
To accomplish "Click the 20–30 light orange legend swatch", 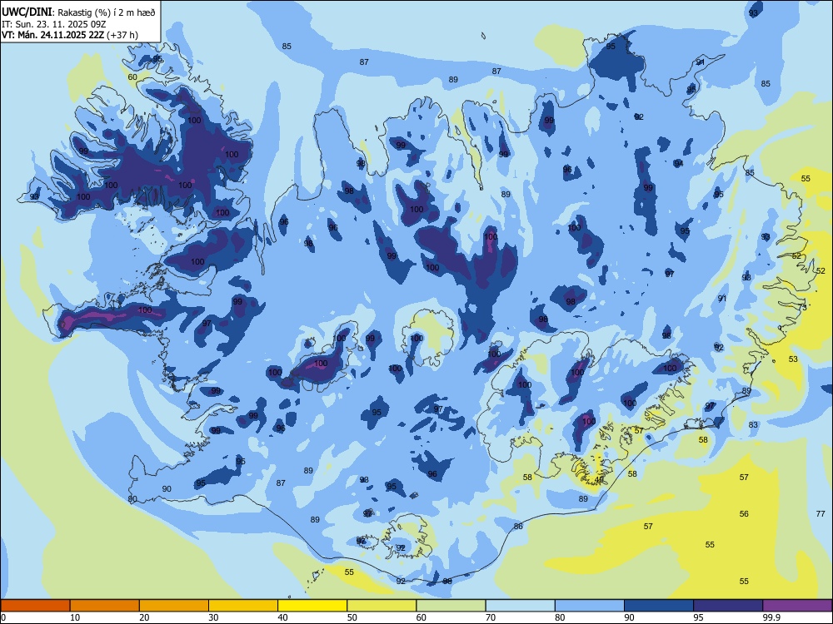I will pyautogui.click(x=174, y=606).
